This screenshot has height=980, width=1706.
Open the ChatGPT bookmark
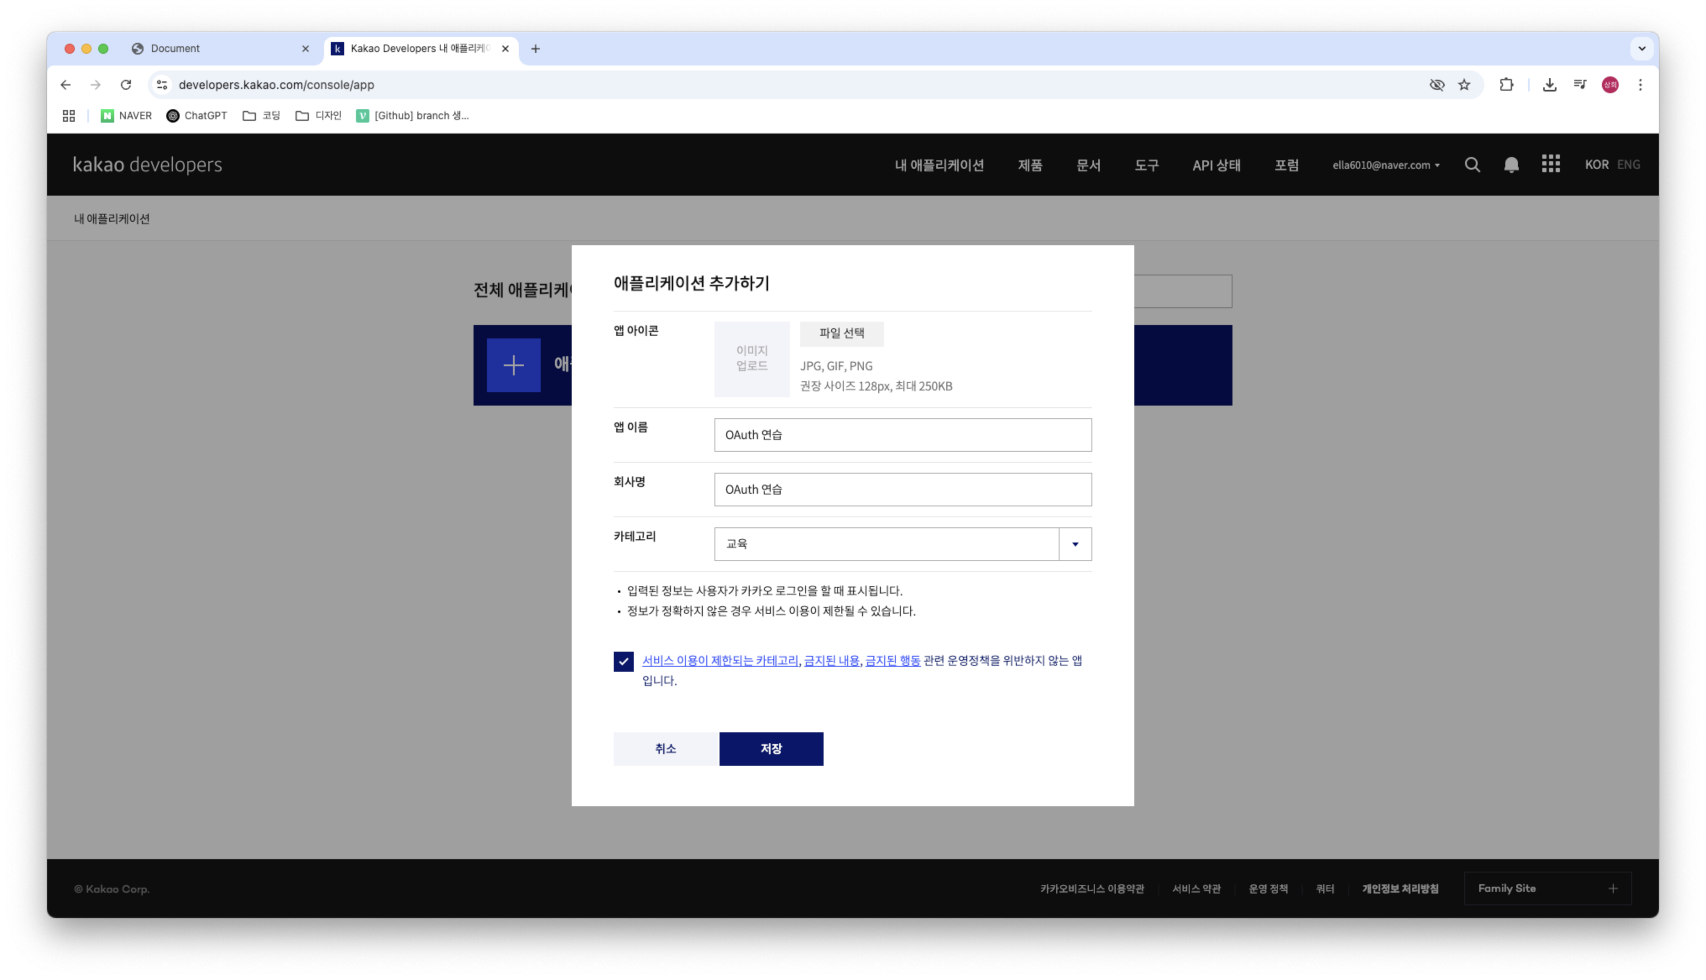196,116
